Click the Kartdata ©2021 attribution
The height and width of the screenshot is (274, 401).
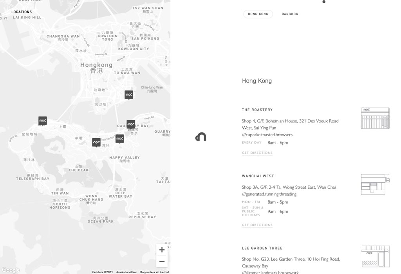[102, 272]
